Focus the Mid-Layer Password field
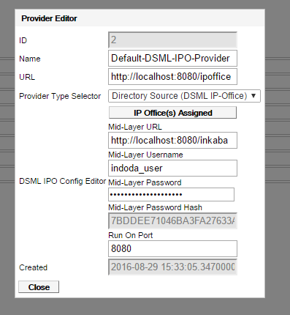Image resolution: width=290 pixels, height=315 pixels. (171, 194)
